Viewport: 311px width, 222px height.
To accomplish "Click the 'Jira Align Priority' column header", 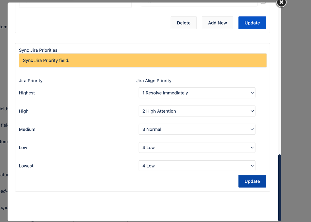I will [154, 81].
